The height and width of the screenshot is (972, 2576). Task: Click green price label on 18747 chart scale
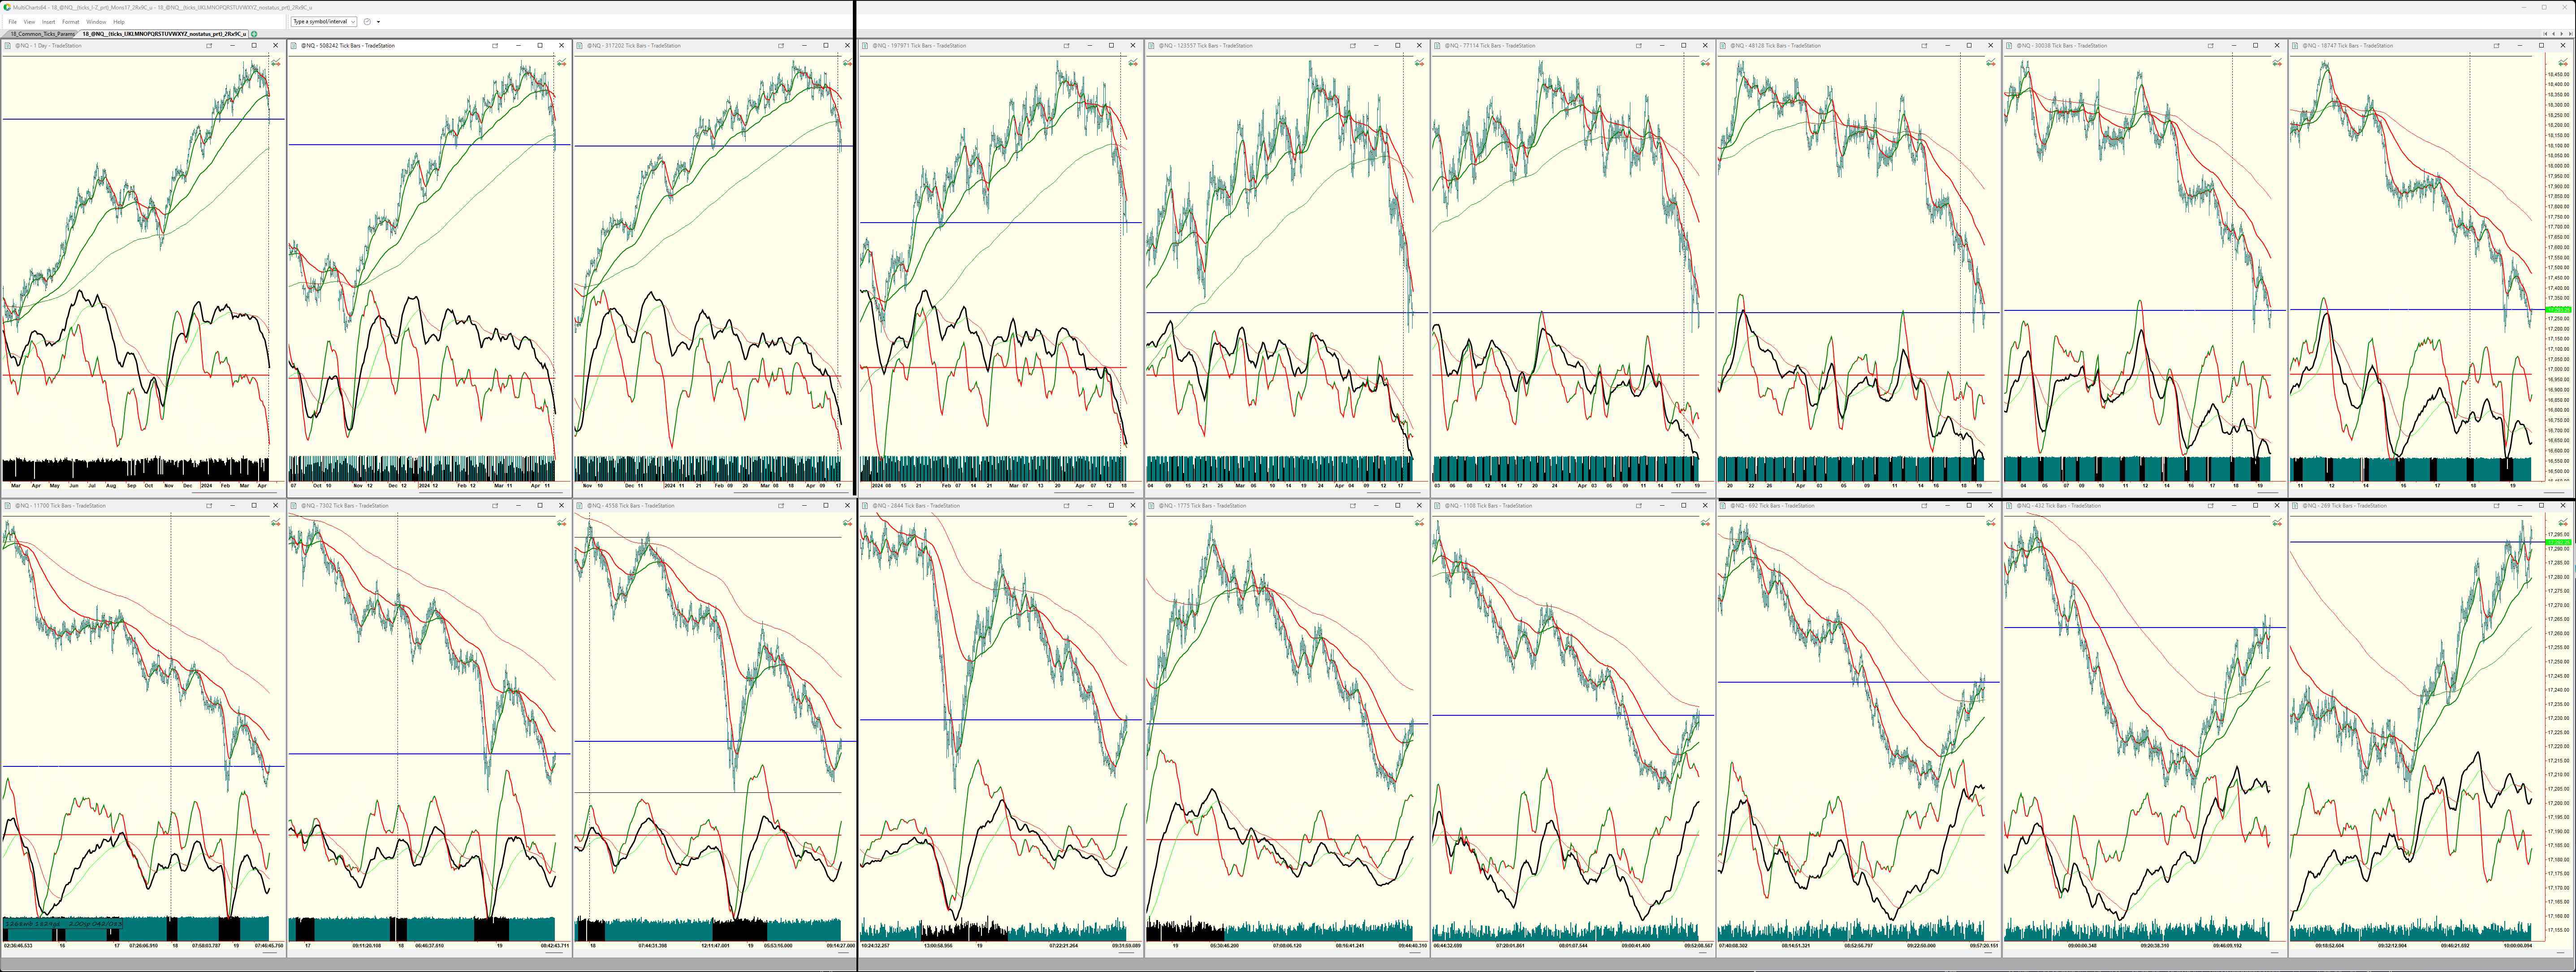coord(2557,311)
